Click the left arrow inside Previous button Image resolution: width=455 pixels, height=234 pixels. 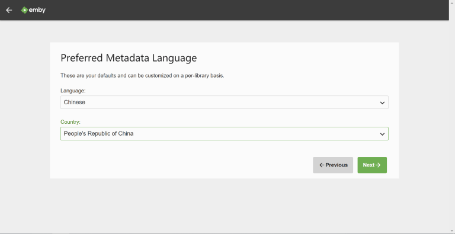click(x=322, y=165)
